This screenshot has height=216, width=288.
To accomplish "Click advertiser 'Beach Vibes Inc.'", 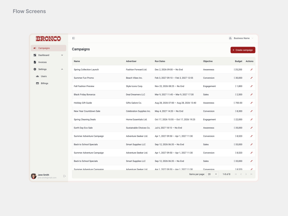I will click(x=134, y=78).
